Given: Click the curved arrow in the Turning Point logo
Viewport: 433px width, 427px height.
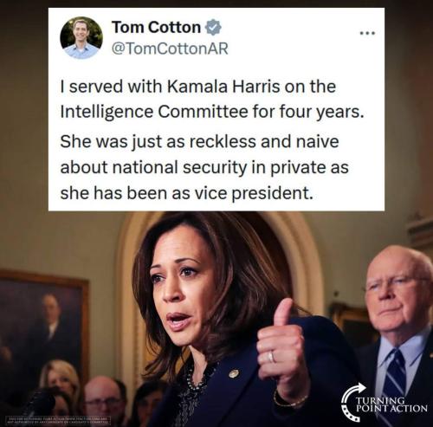Looking at the screenshot, I should (x=352, y=401).
